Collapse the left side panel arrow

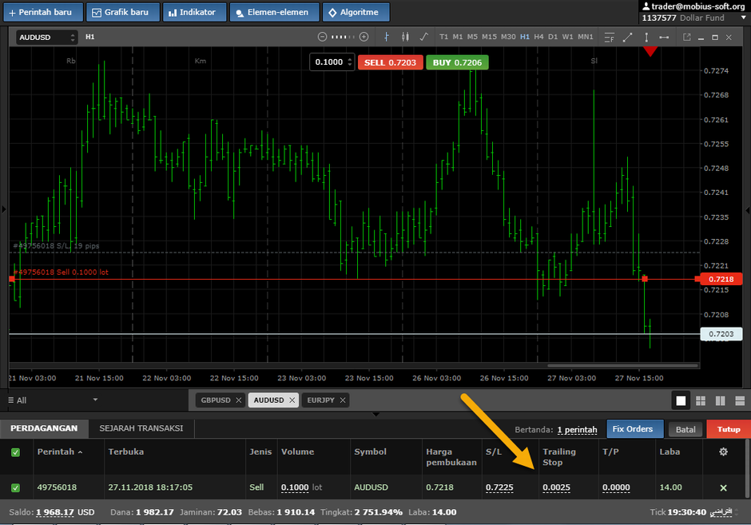click(x=4, y=209)
